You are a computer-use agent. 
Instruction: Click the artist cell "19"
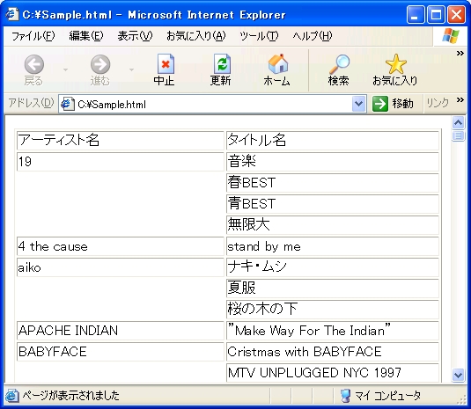click(120, 162)
